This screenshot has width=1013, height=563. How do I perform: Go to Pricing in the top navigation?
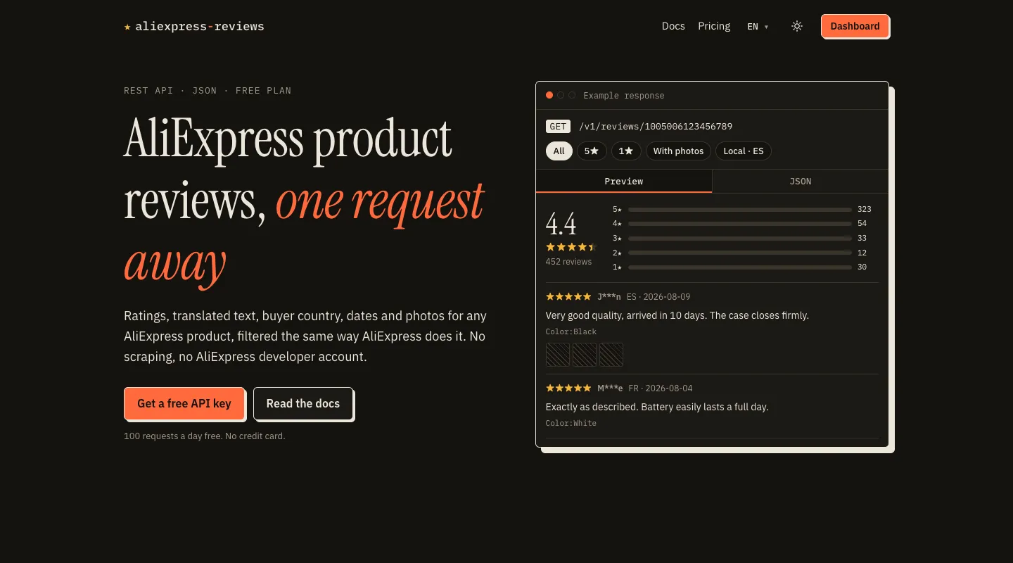pos(714,26)
